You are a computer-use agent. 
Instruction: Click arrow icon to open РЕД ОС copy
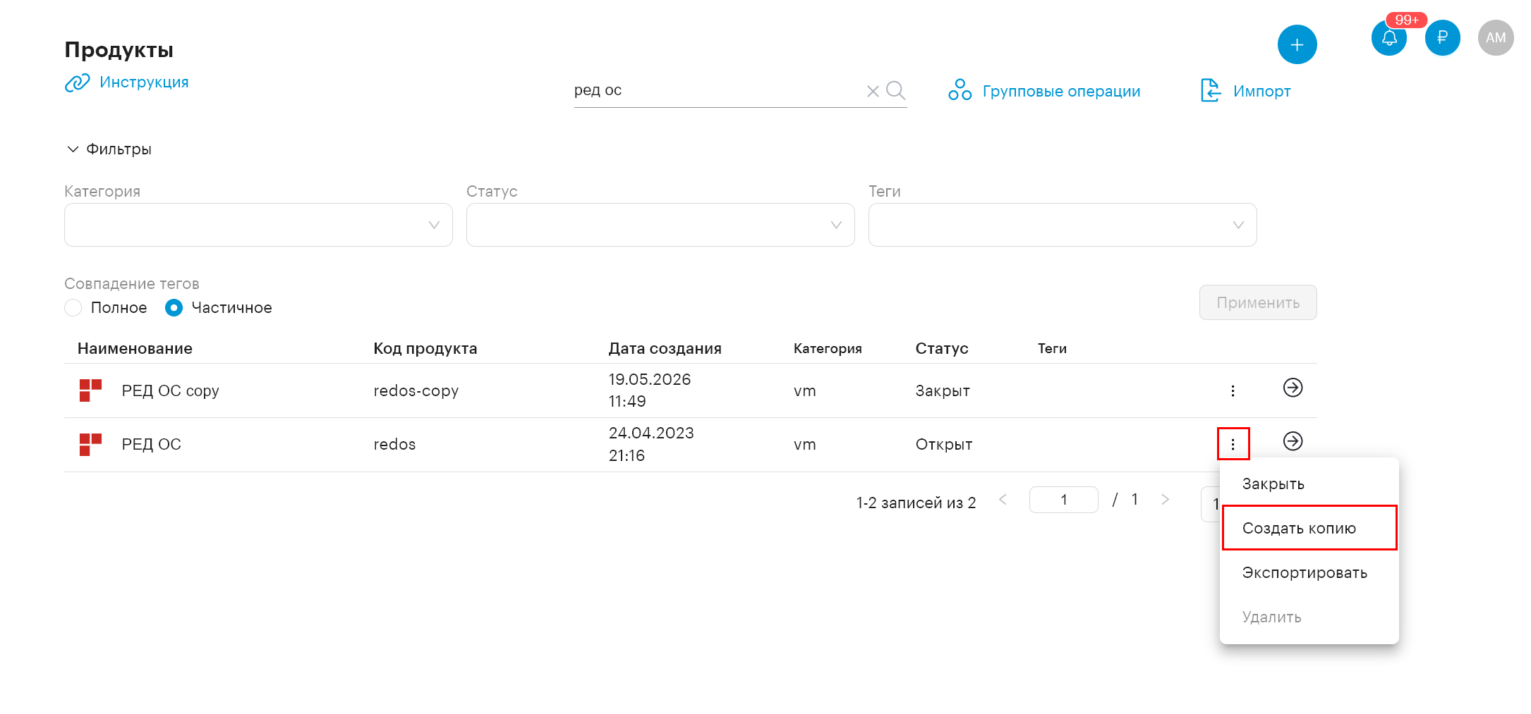[1293, 388]
